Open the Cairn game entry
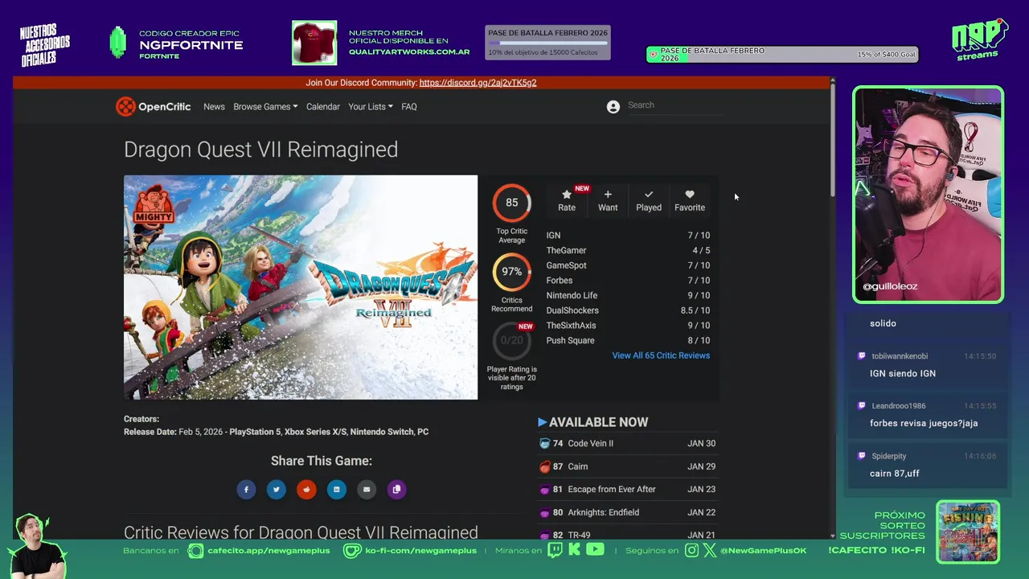The width and height of the screenshot is (1029, 579). point(627,466)
